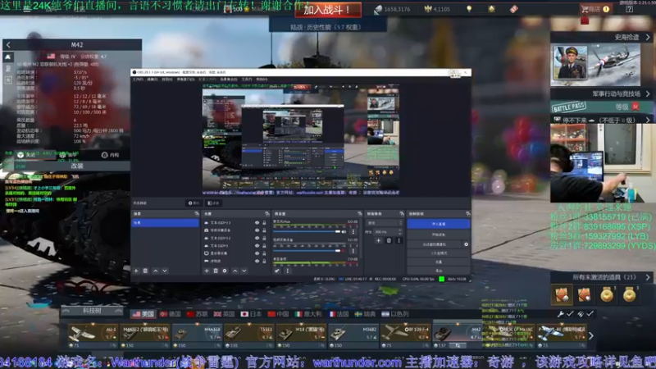This screenshot has height=369, width=656.
Task: Adjust the first audio track volume slider
Action: point(307,231)
